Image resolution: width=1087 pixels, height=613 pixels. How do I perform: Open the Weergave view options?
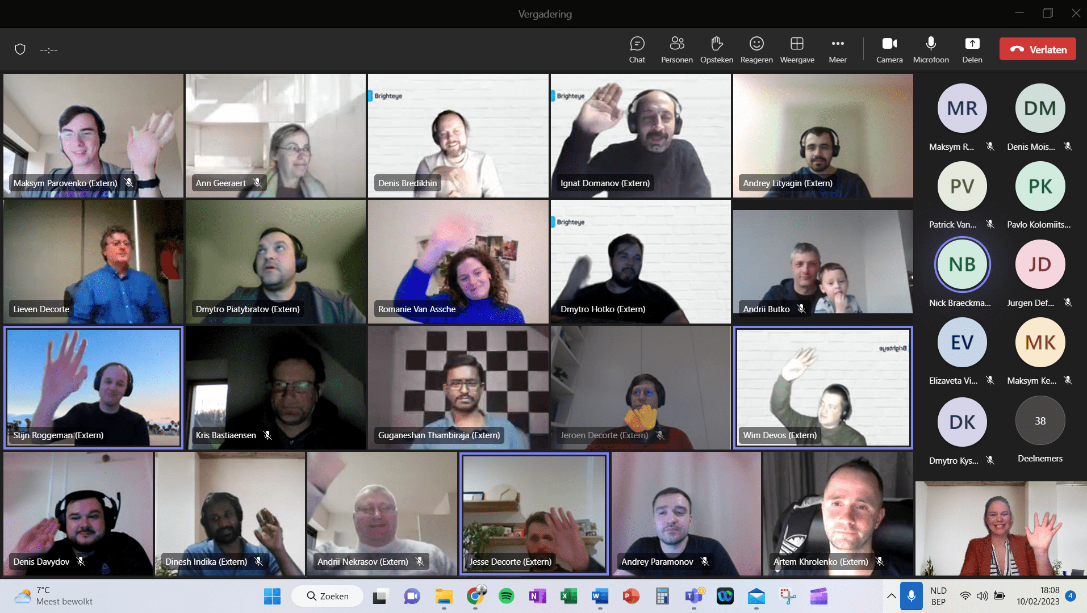[x=797, y=49]
